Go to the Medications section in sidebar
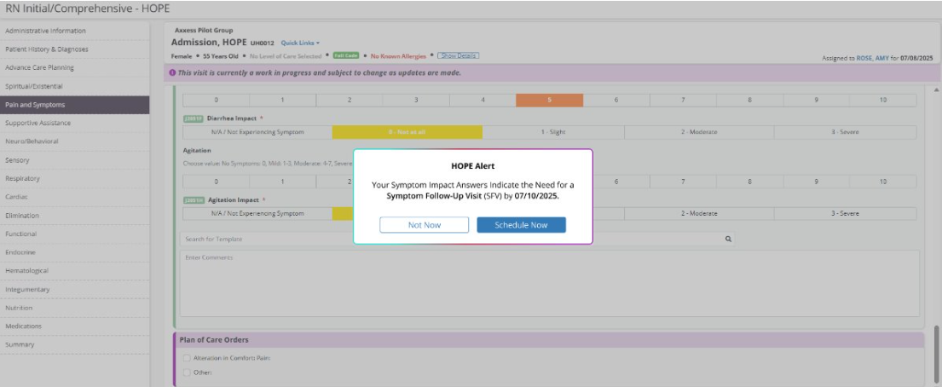942x387 pixels. (x=24, y=326)
